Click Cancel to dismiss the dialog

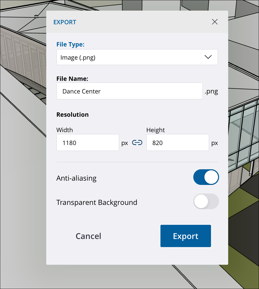pyautogui.click(x=88, y=236)
